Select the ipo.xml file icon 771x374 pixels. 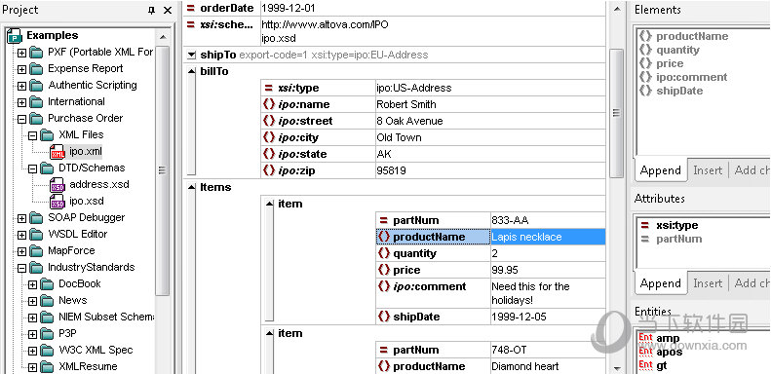pyautogui.click(x=58, y=152)
